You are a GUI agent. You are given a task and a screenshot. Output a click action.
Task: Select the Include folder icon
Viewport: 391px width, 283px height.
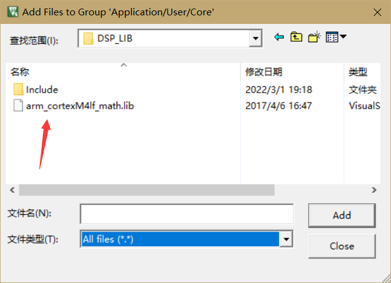coord(18,90)
